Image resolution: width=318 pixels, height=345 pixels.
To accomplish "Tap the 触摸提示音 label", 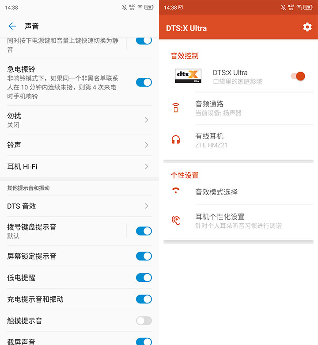I will [x=25, y=321].
